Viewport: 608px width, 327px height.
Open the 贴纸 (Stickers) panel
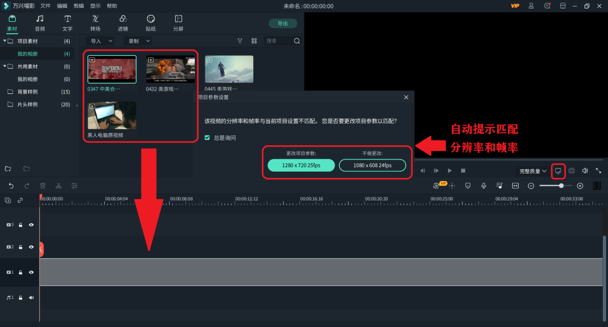[150, 23]
